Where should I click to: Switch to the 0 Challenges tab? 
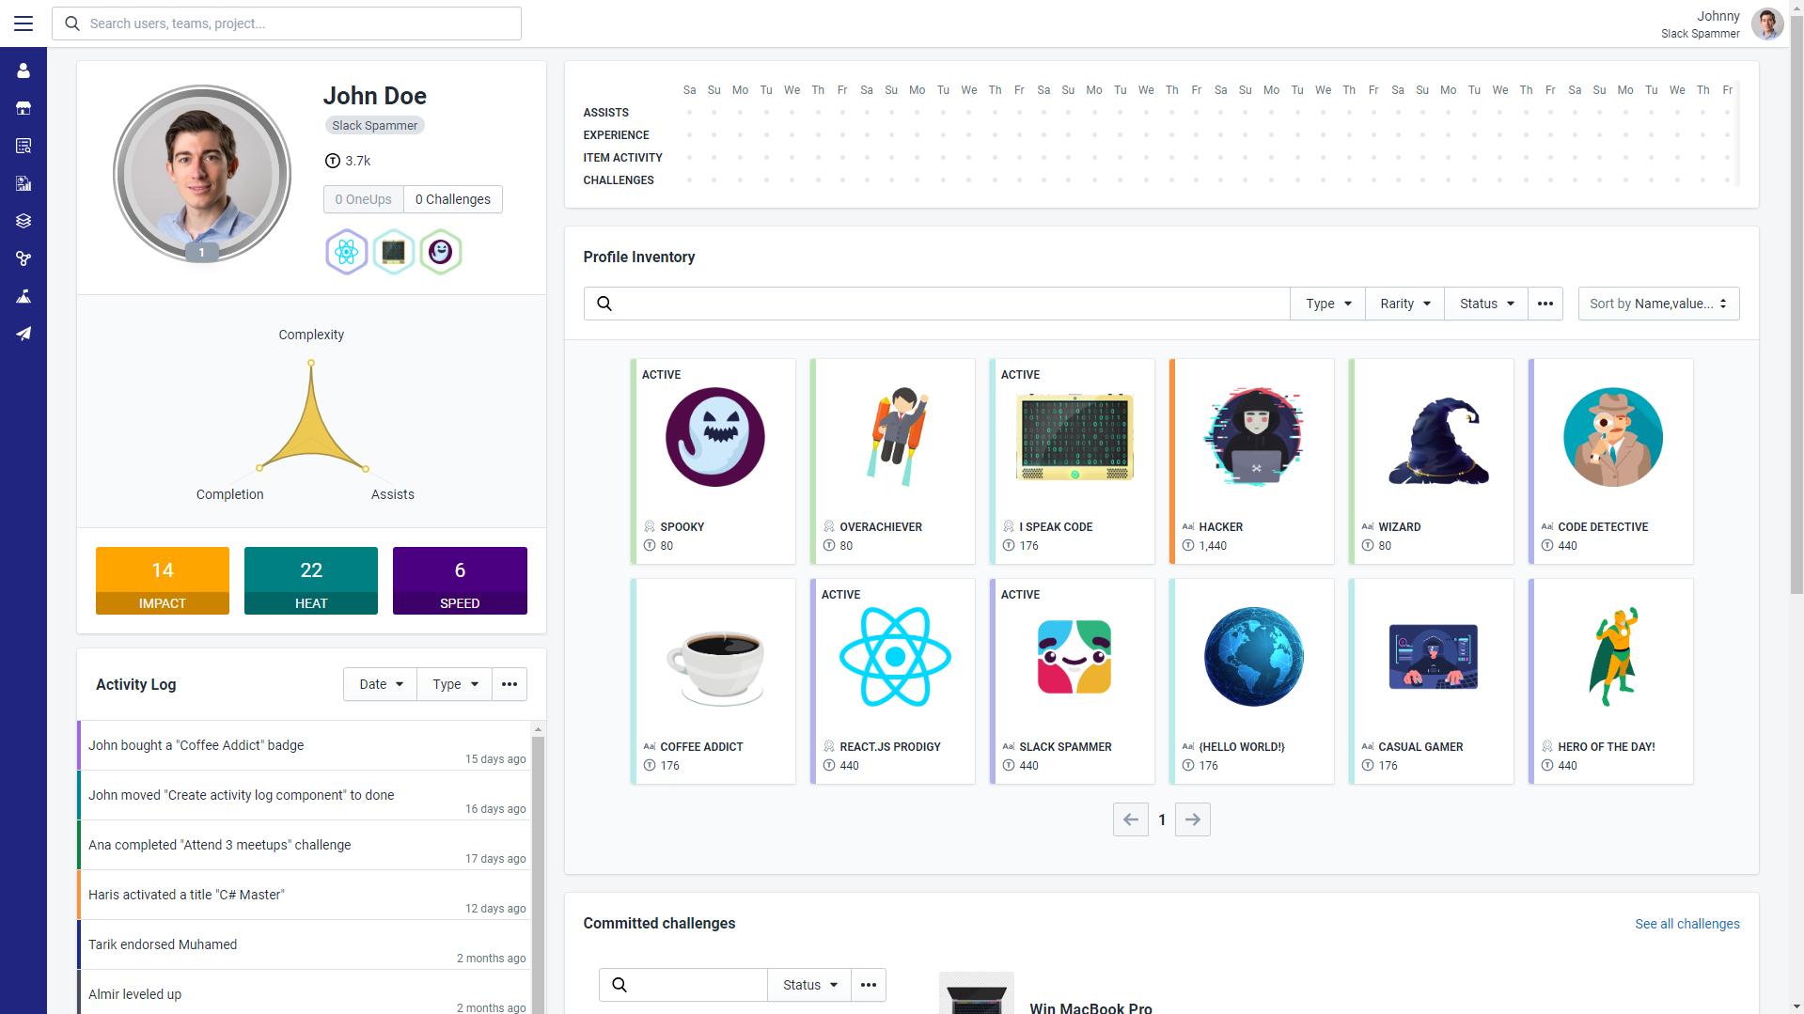click(x=453, y=199)
